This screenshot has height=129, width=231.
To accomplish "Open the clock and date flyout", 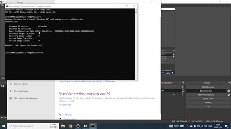I will pyautogui.click(x=218, y=126).
